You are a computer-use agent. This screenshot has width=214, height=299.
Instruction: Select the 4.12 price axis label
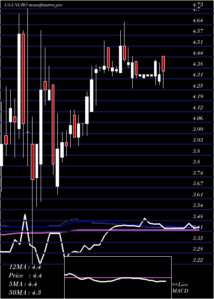click(197, 108)
